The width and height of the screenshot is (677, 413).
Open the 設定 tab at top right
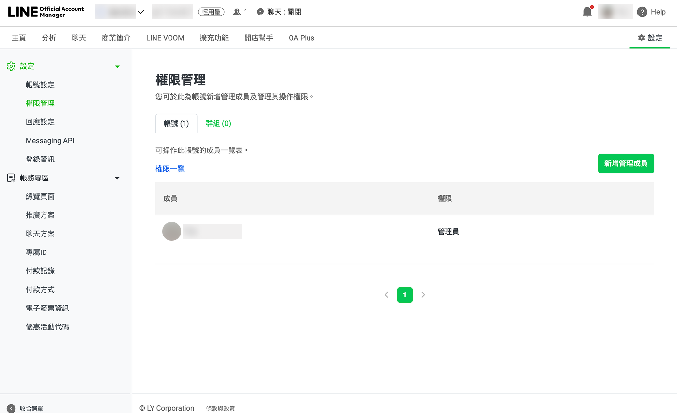(650, 38)
